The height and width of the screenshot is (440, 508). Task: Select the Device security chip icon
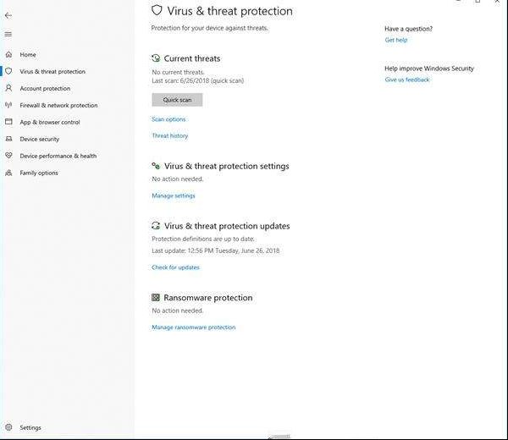tap(8, 139)
